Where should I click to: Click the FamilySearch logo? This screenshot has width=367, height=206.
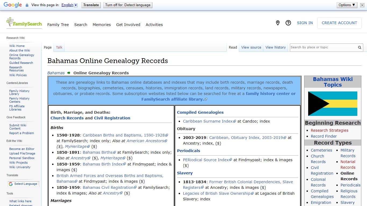pyautogui.click(x=24, y=23)
